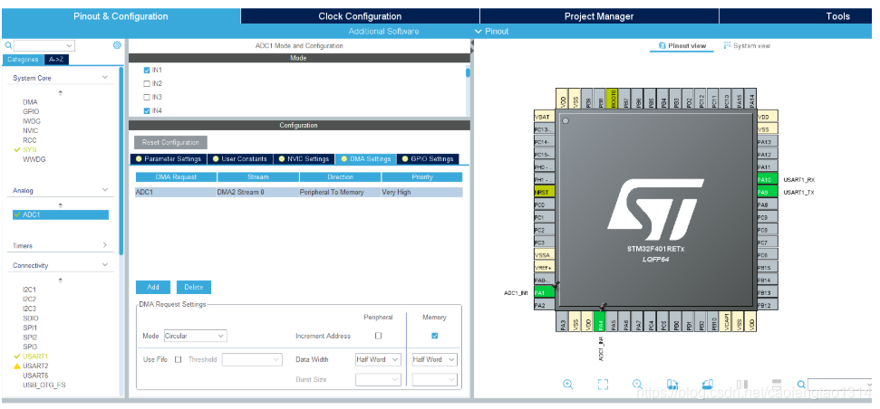Click the zoom out magnifier icon
Screen dimensions: 880x409
coord(637,385)
